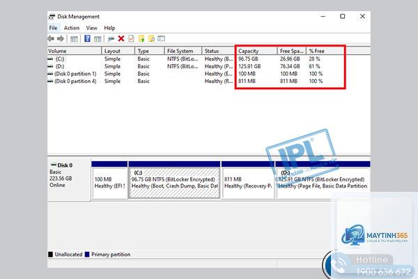Click the 125.91 GB capacity cell
The image size is (418, 279).
tap(249, 66)
